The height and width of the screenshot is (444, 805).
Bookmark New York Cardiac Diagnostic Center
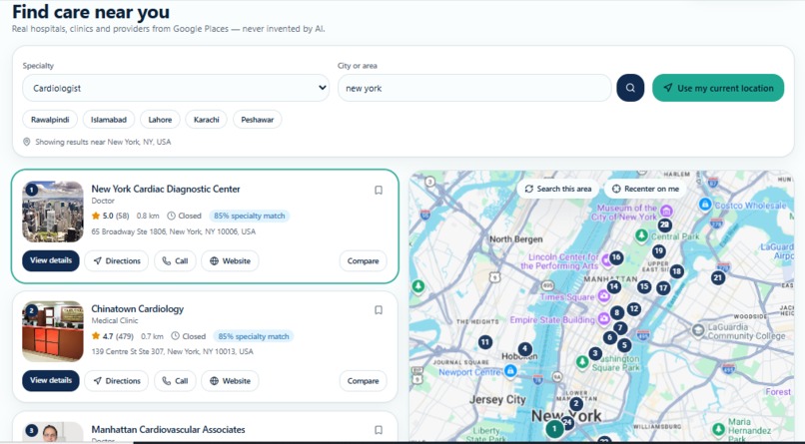point(379,191)
